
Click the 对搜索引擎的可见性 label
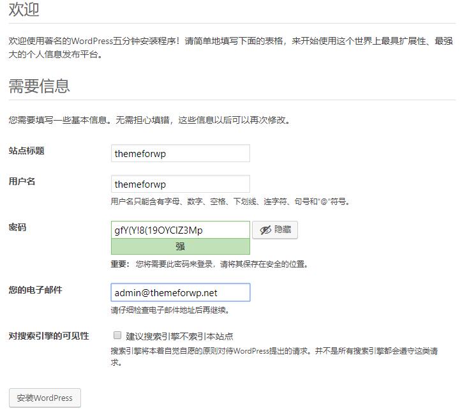[x=48, y=336]
